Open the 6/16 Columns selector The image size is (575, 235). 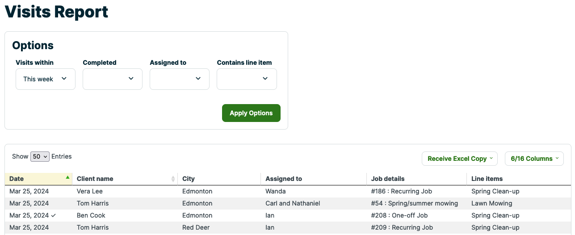[534, 159]
